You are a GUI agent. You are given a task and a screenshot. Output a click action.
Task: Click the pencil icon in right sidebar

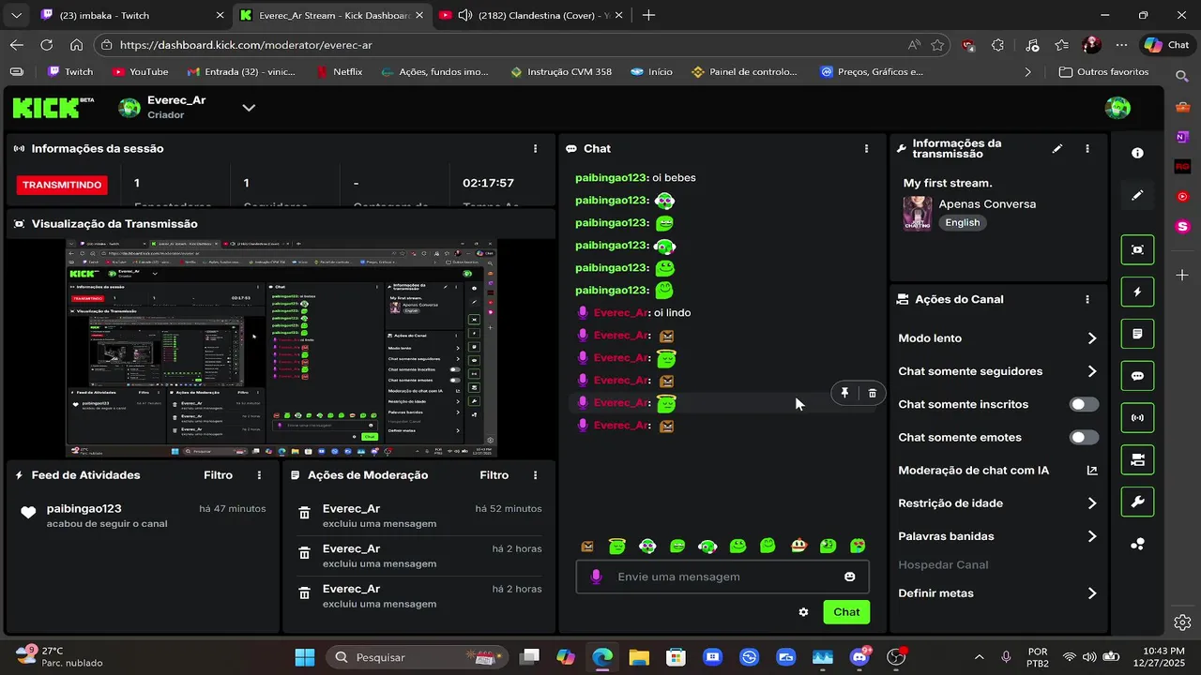pyautogui.click(x=1137, y=195)
